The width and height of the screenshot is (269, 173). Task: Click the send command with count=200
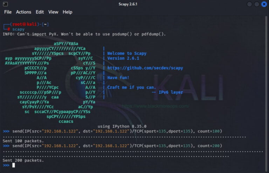(117, 146)
